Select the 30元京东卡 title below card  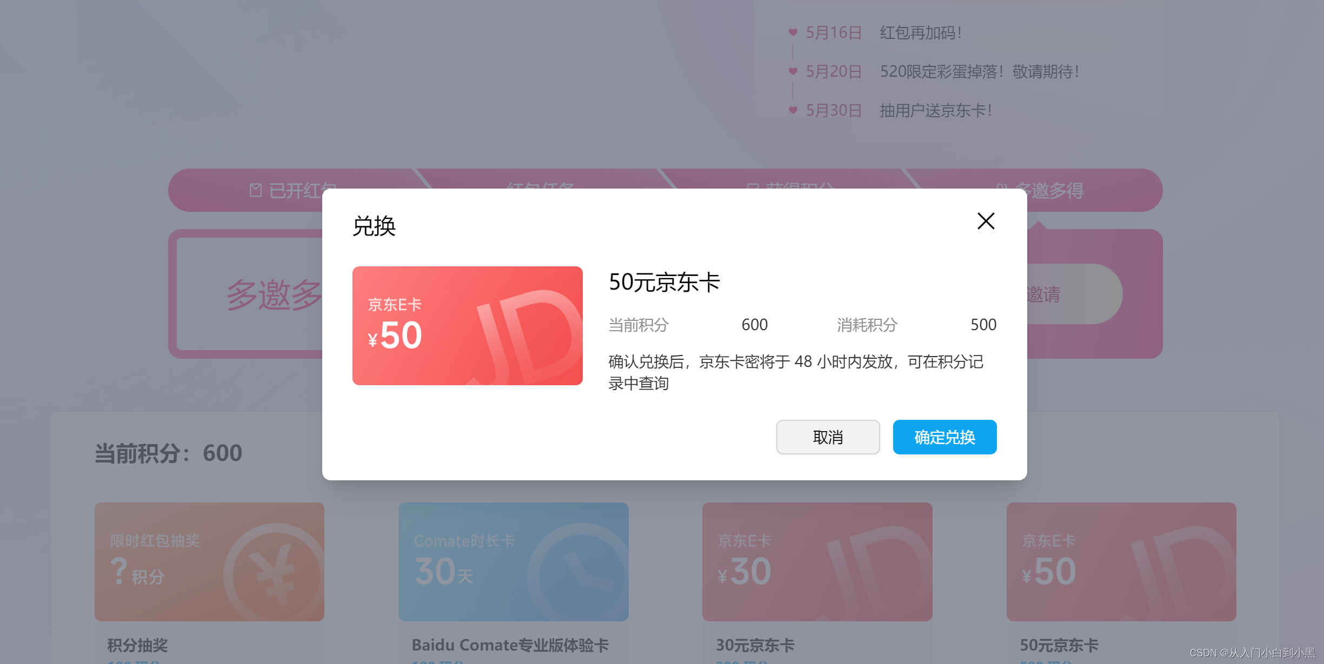(755, 645)
